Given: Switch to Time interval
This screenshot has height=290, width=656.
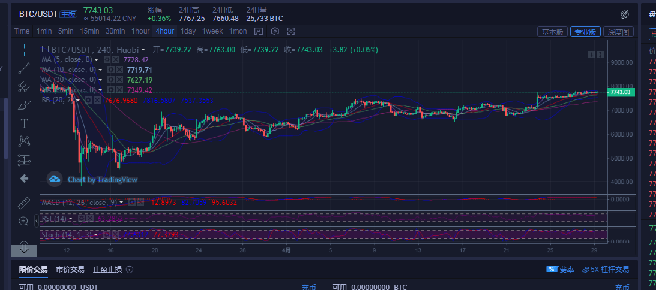Looking at the screenshot, I should click(22, 31).
